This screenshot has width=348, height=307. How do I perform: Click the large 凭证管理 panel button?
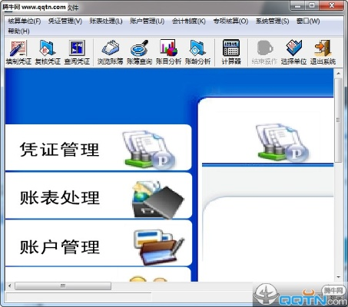98,147
